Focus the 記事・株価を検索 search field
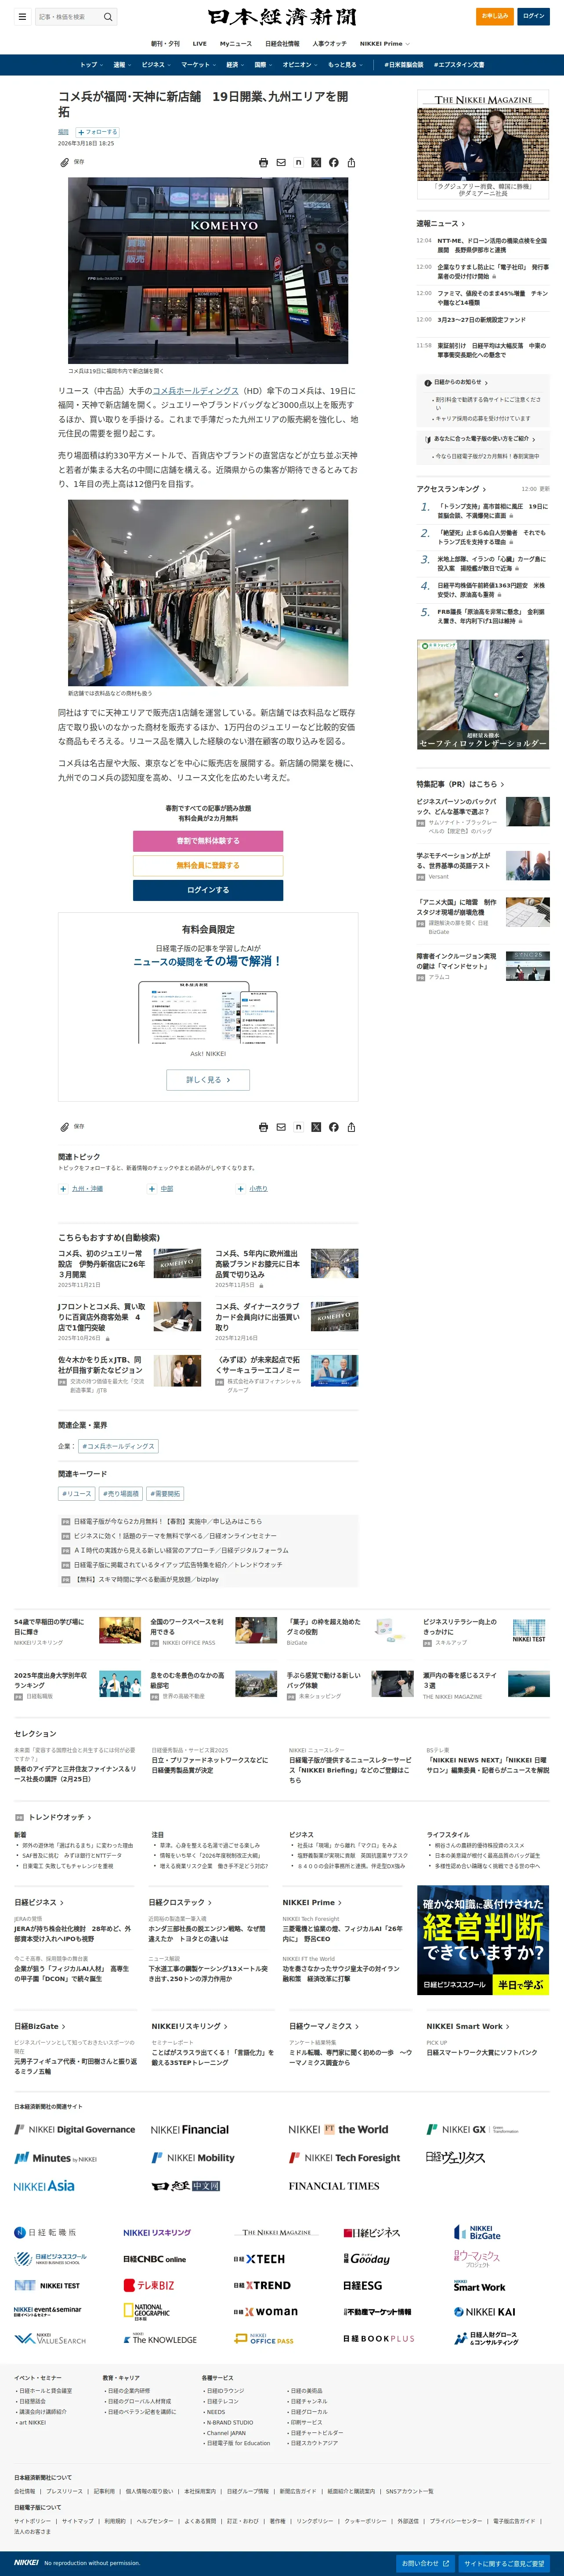 [68, 17]
